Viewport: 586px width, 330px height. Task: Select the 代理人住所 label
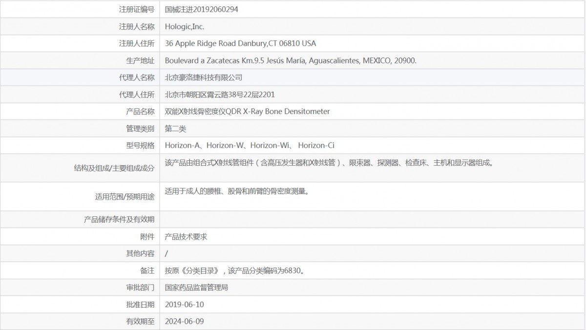click(137, 95)
